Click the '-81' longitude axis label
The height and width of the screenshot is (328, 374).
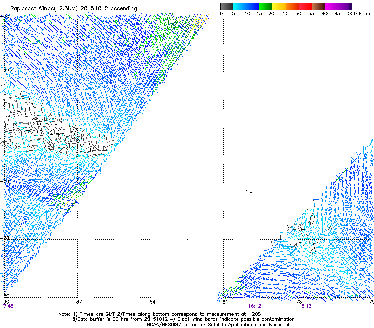(223, 302)
